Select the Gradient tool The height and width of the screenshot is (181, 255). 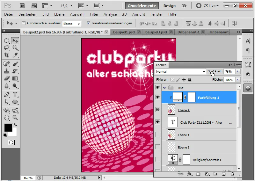[15, 78]
